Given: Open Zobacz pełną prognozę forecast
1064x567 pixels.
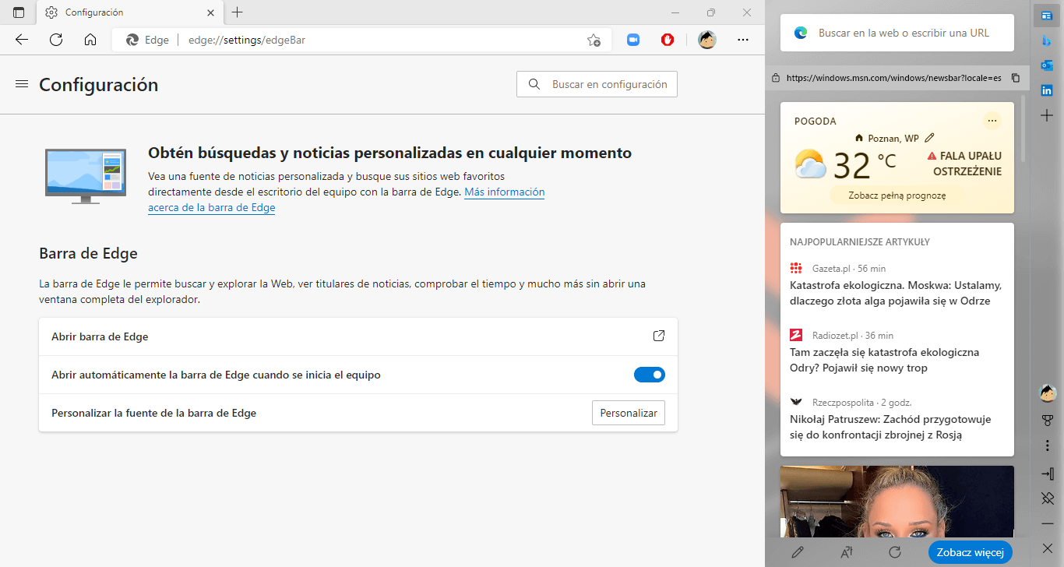Looking at the screenshot, I should click(897, 195).
